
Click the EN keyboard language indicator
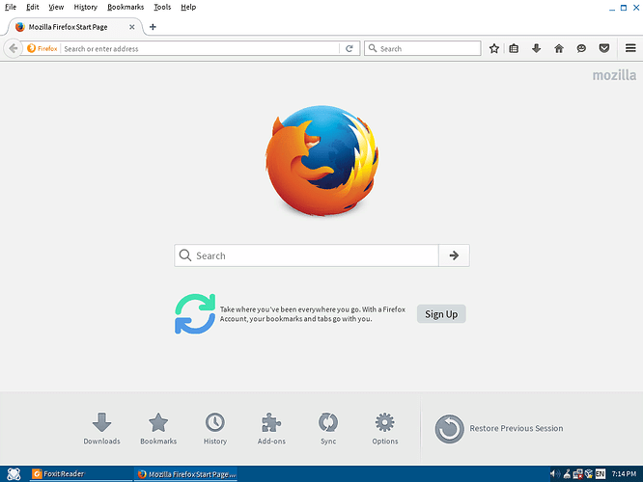click(601, 474)
